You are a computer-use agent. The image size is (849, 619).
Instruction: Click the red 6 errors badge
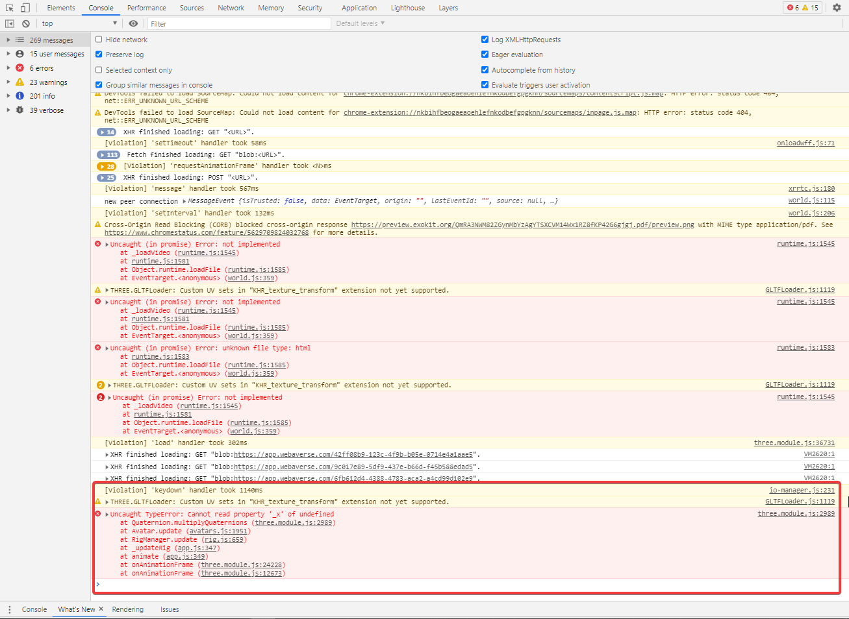point(790,7)
